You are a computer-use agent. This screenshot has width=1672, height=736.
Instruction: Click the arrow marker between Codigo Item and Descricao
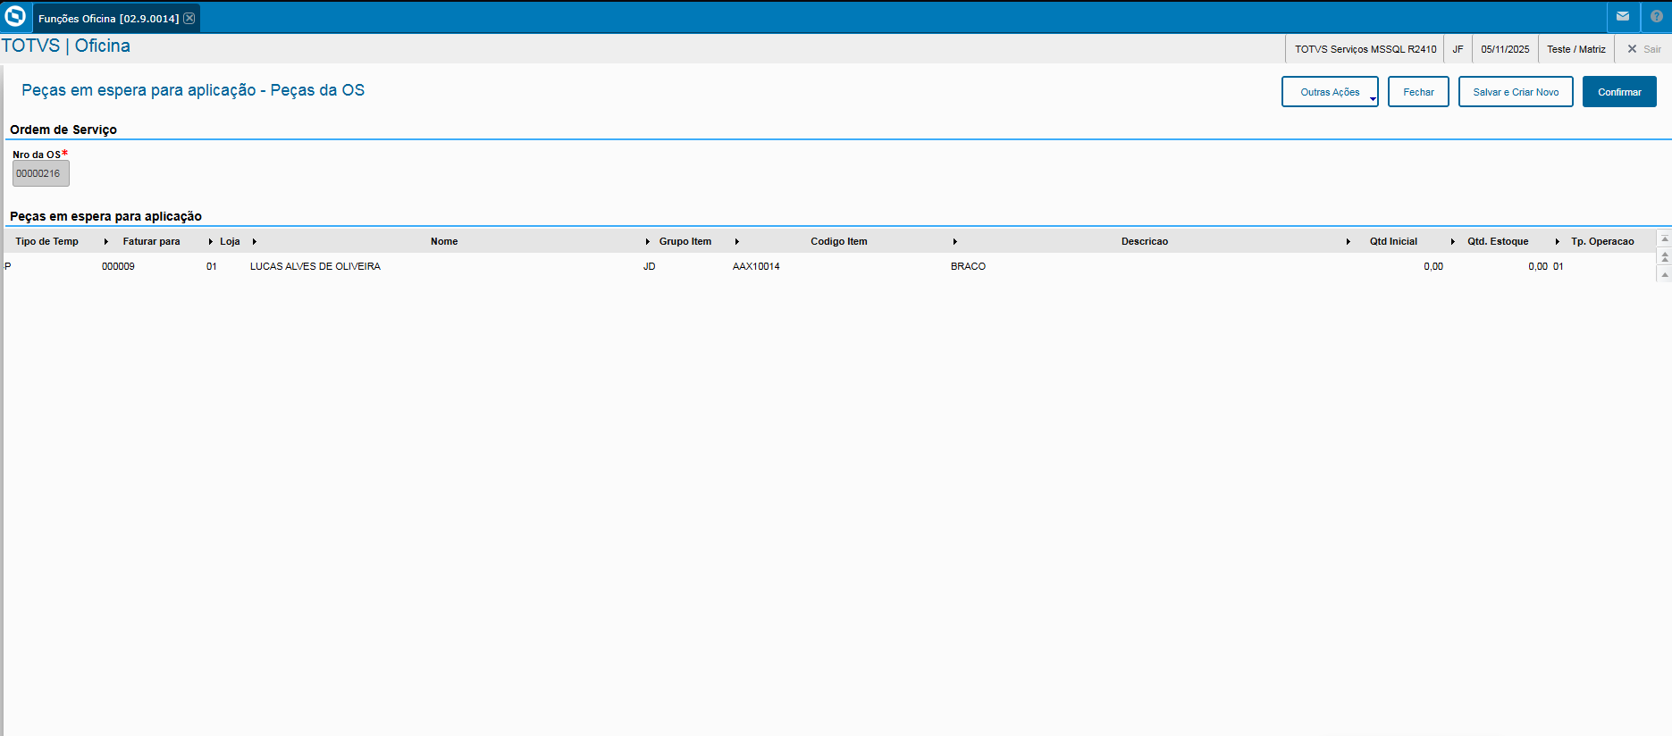click(955, 242)
